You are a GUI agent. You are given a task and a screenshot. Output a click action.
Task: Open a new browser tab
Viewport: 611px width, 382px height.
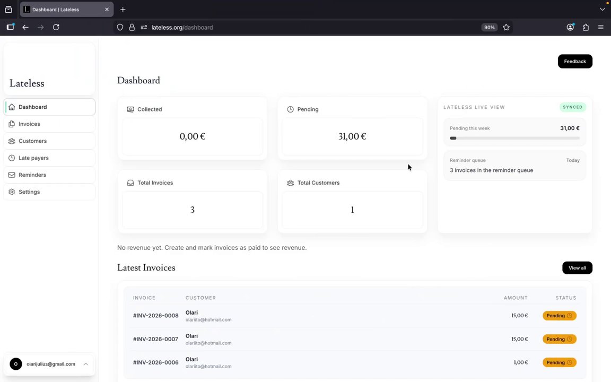(x=123, y=10)
